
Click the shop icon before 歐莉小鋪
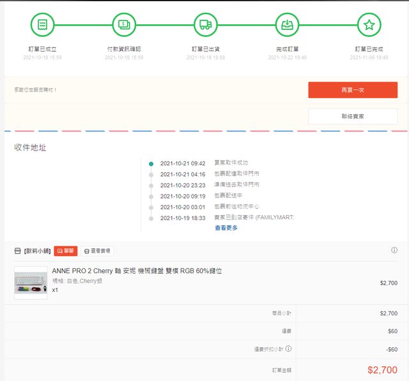pos(17,251)
